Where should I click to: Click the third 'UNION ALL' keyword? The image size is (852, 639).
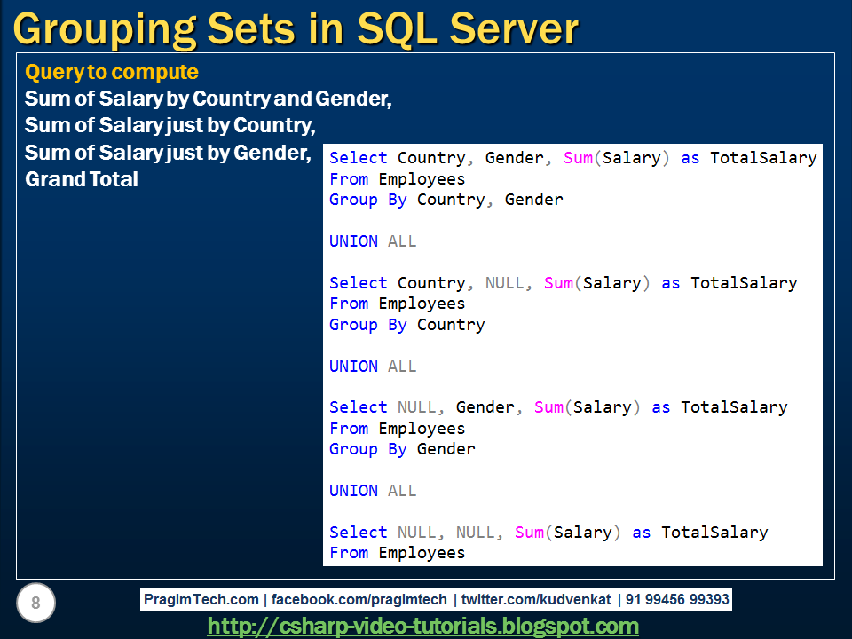tap(375, 490)
